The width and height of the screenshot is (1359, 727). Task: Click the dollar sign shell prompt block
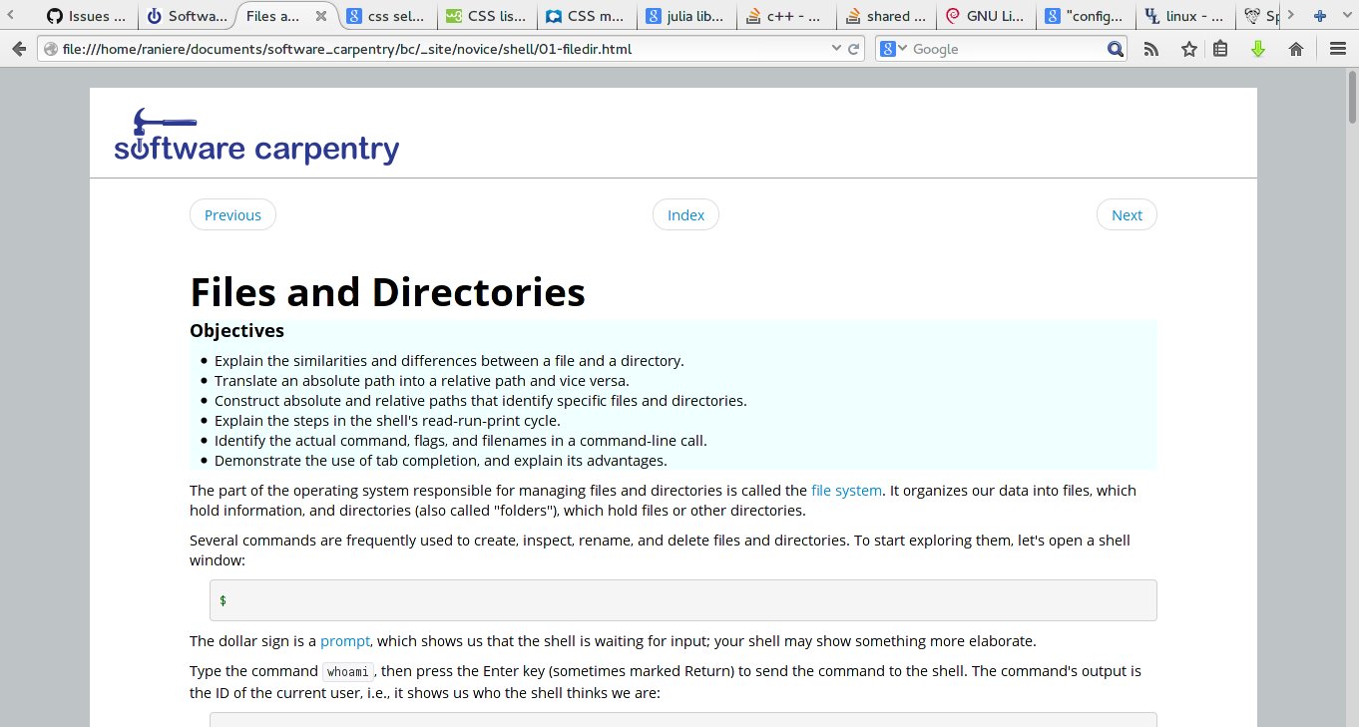tap(683, 600)
